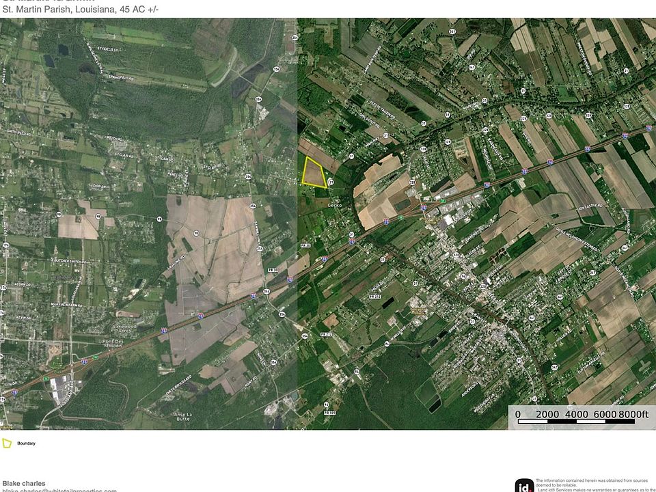The width and height of the screenshot is (656, 492).
Task: Click the 'ST FIDELIS ST' road label
Action: 107,49
